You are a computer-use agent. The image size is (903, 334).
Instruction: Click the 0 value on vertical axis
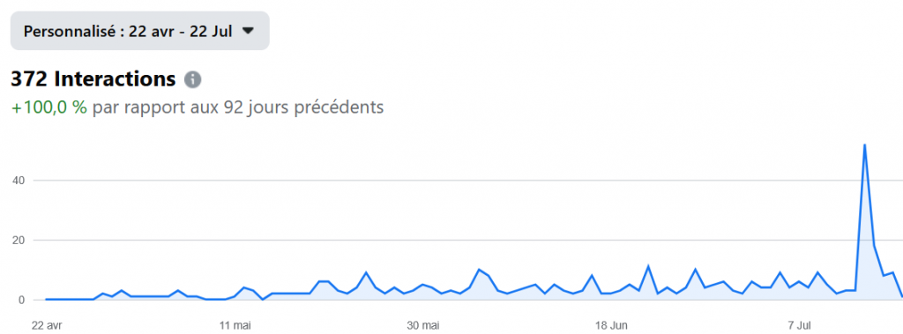pyautogui.click(x=20, y=300)
